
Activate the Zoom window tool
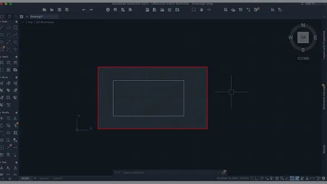[194, 10]
